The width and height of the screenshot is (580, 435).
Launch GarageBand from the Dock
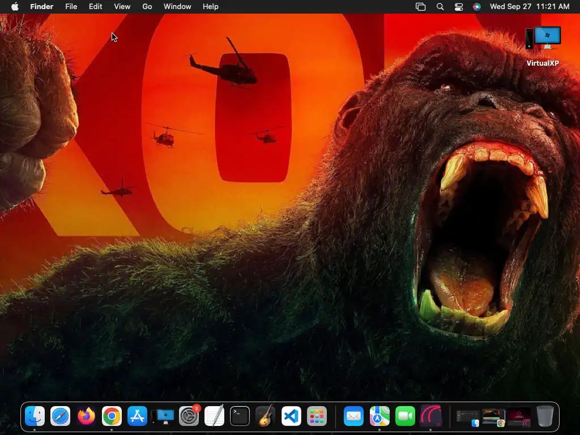coord(265,416)
